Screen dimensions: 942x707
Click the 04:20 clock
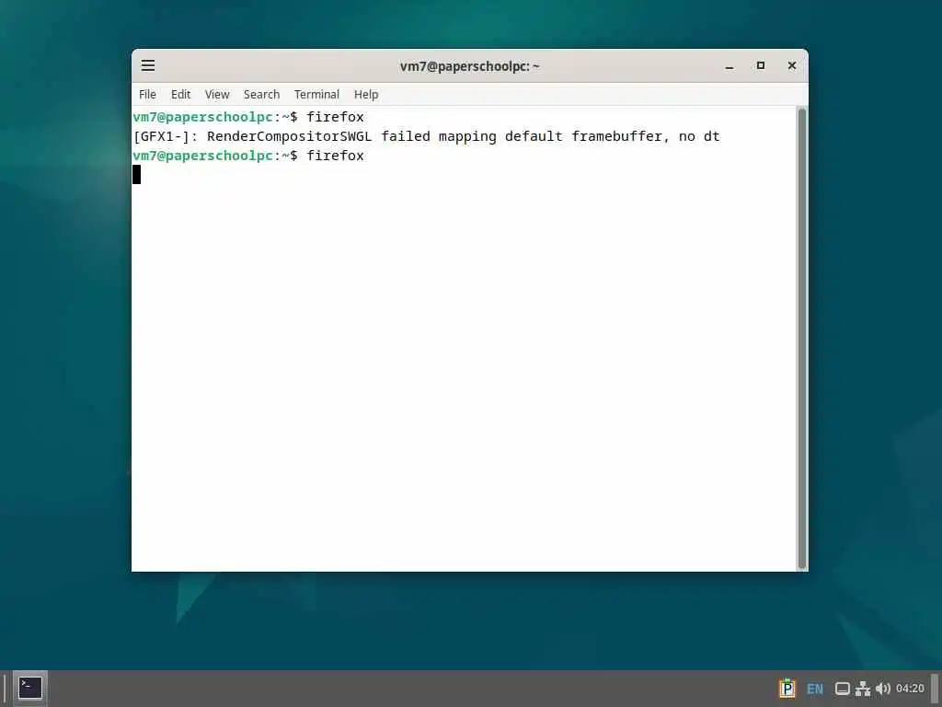point(910,689)
